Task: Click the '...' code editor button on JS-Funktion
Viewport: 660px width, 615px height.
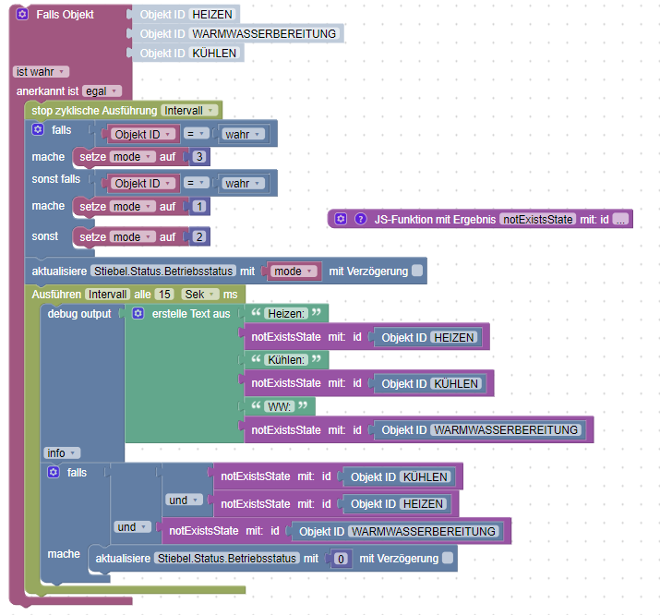Action: [620, 219]
